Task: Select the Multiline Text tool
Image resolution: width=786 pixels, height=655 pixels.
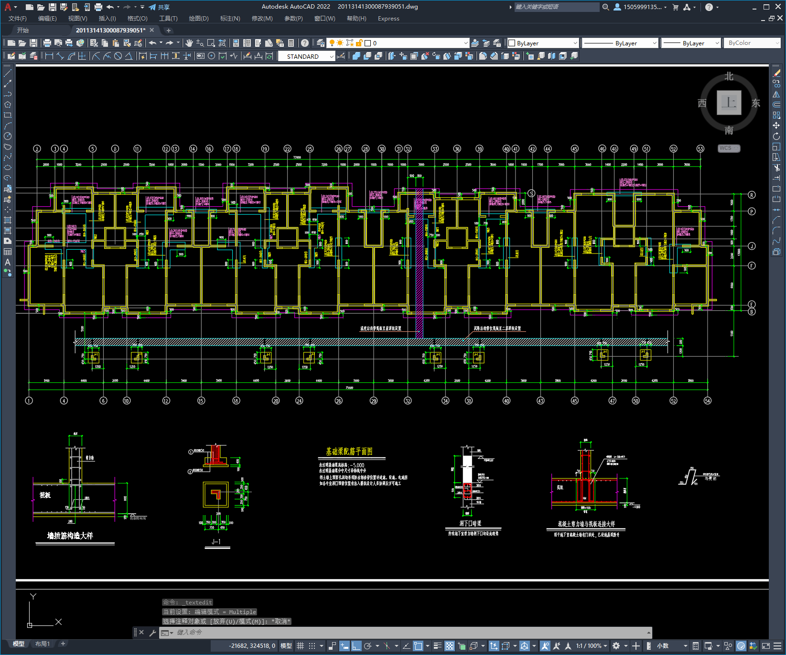Action: tap(8, 262)
